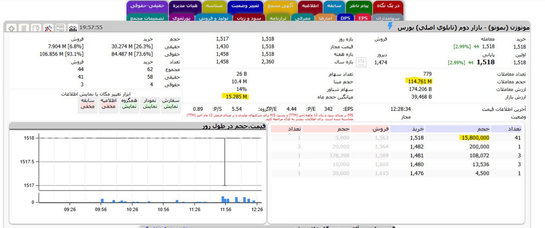This screenshot has height=228, width=545.
Task: Click the export document arrow icon
Action: [x=36, y=28]
